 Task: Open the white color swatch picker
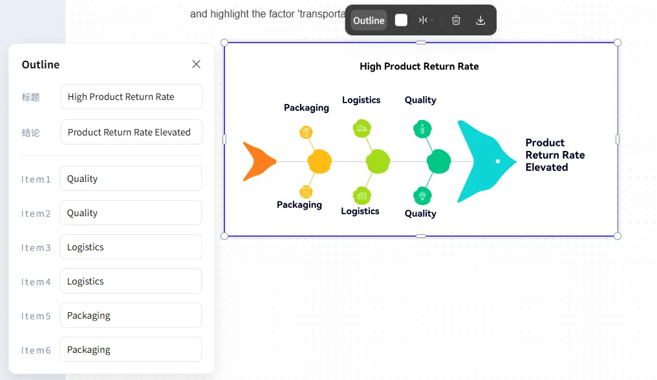401,20
